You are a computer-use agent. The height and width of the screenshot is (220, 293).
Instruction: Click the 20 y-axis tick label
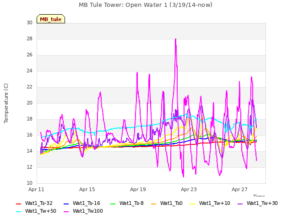29,103
